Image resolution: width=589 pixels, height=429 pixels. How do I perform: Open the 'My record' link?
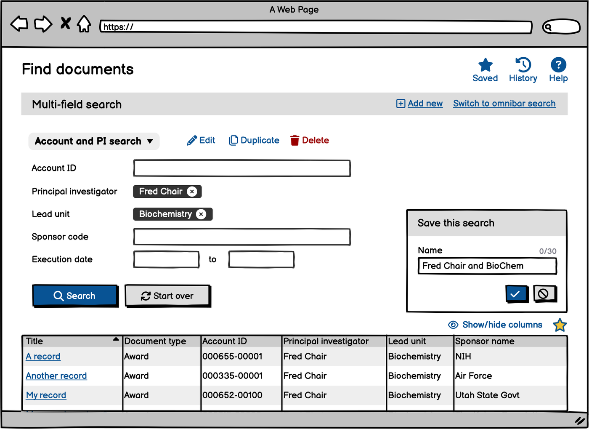(x=46, y=395)
